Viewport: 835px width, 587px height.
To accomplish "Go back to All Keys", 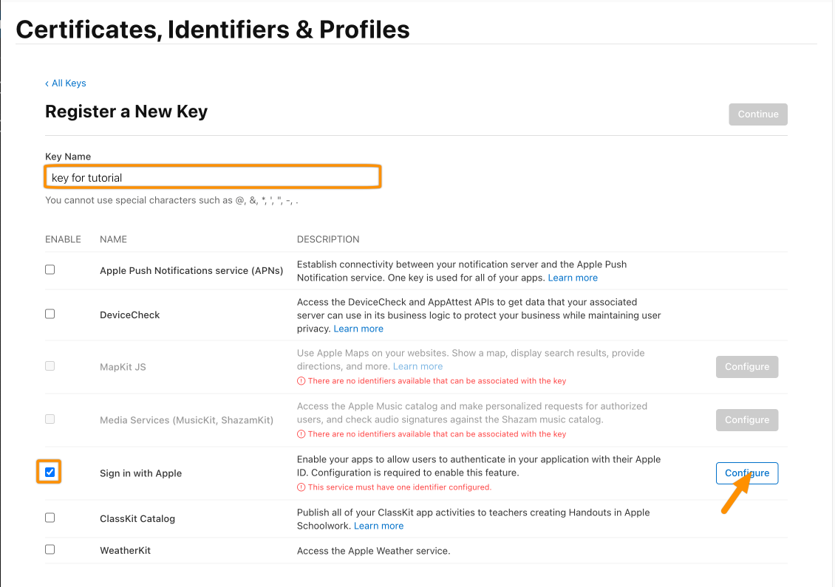I will [66, 83].
